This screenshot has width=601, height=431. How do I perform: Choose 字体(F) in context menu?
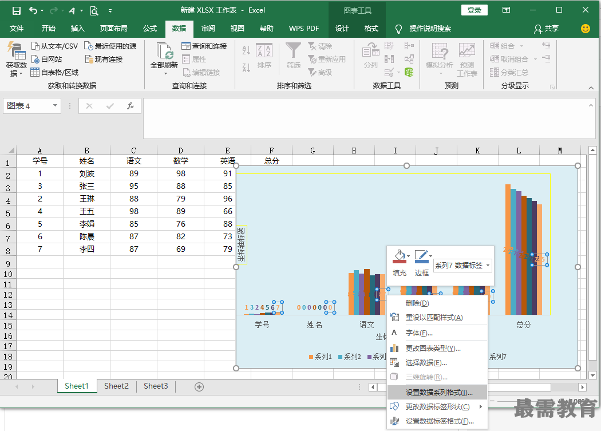click(437, 333)
